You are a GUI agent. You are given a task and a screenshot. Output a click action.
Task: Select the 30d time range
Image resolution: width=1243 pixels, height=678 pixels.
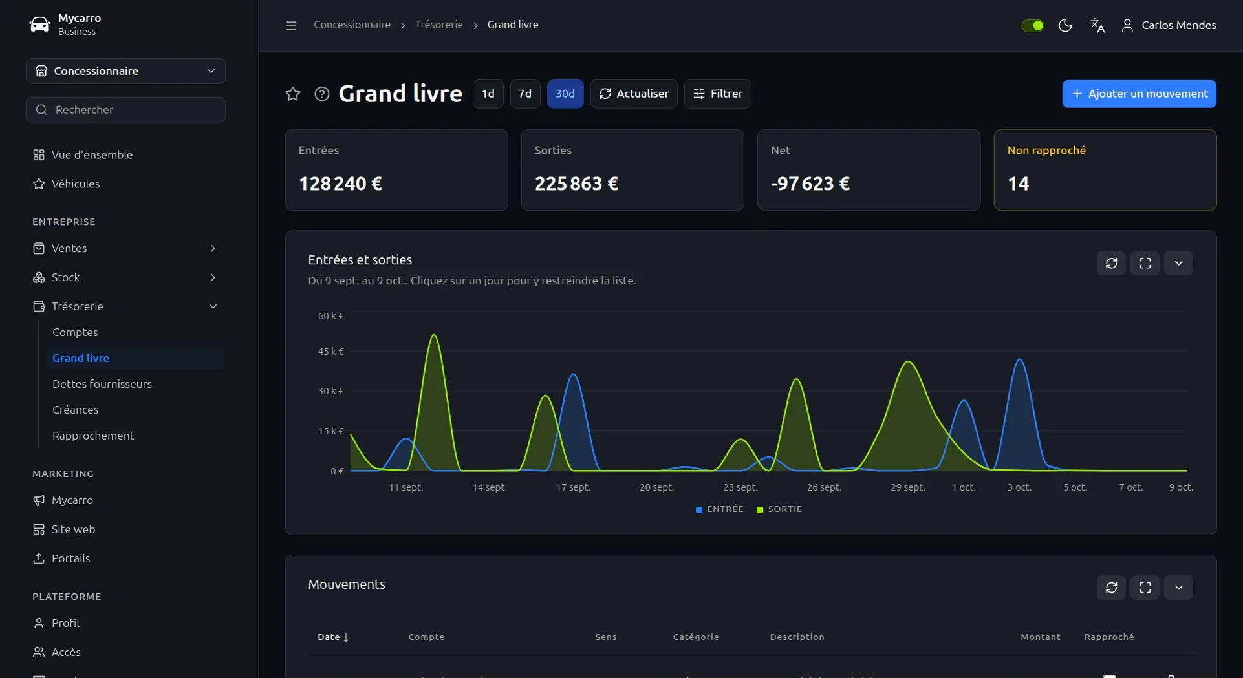click(565, 94)
